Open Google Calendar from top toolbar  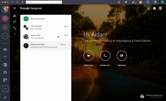point(148,2)
